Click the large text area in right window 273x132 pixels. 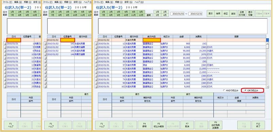pyautogui.click(x=183, y=26)
